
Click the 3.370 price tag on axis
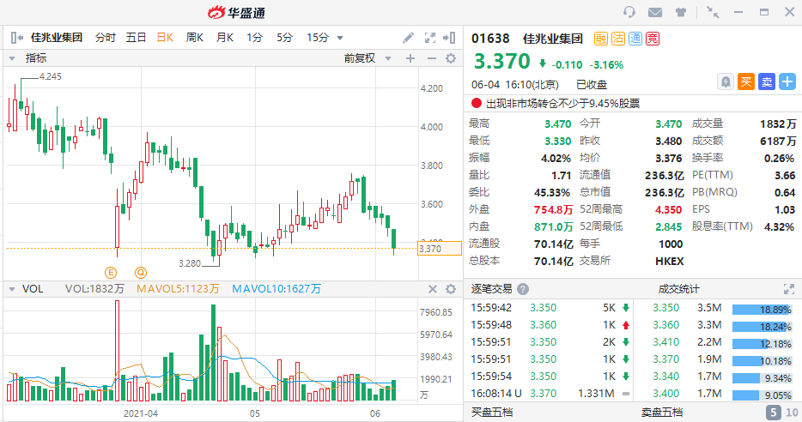click(x=440, y=249)
